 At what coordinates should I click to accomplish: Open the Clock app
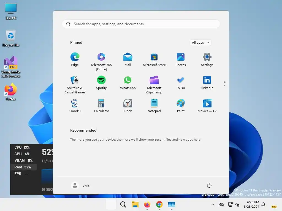(128, 106)
